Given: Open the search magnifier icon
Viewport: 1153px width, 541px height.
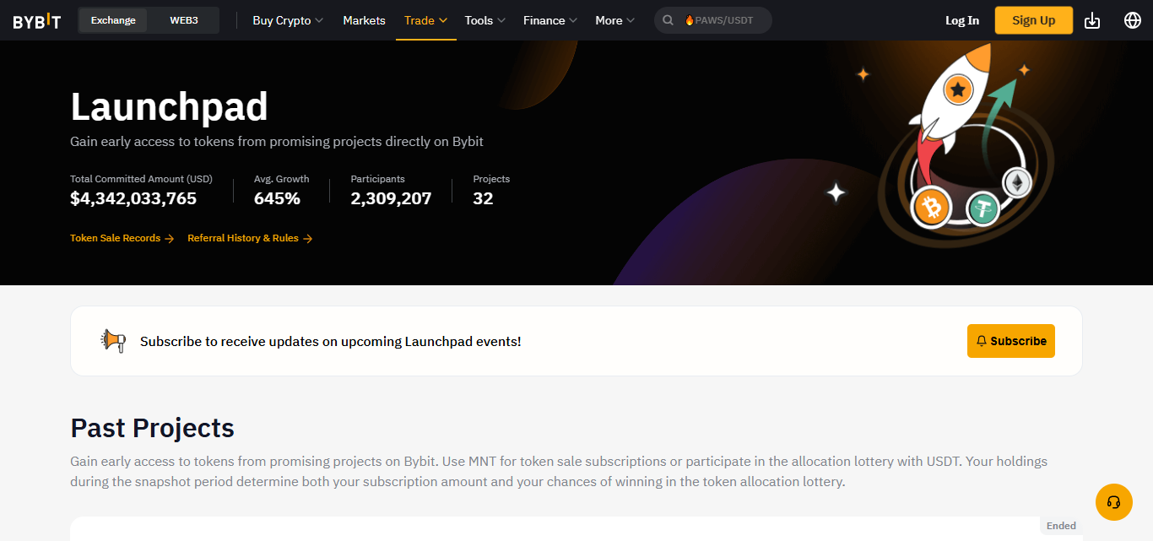Looking at the screenshot, I should pyautogui.click(x=668, y=20).
